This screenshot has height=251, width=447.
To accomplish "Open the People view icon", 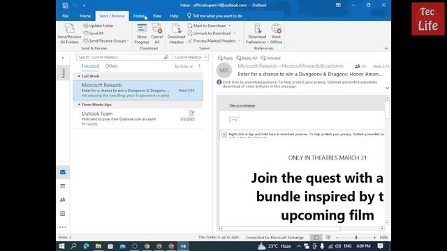I will pos(63,200).
